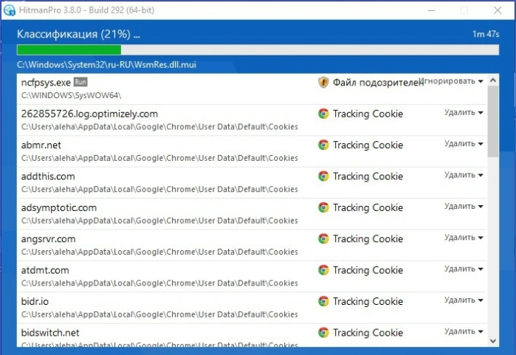Open Игнорировать dropdown for ncfpsys.exe
The height and width of the screenshot is (355, 516).
click(450, 81)
